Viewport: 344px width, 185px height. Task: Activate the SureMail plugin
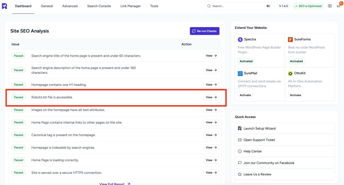tap(245, 95)
